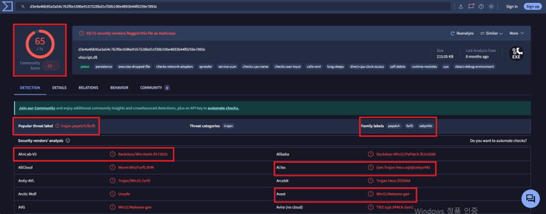Toggle the light/dark theme sun icon

coord(491,6)
